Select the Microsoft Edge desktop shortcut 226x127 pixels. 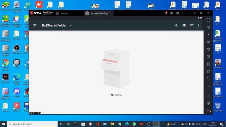[17, 79]
